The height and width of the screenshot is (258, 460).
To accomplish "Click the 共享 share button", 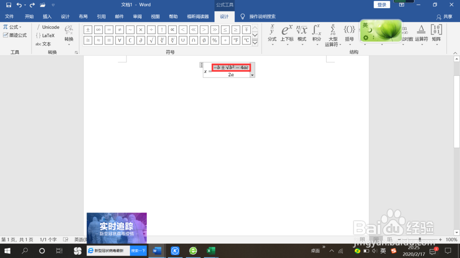I will coord(444,17).
